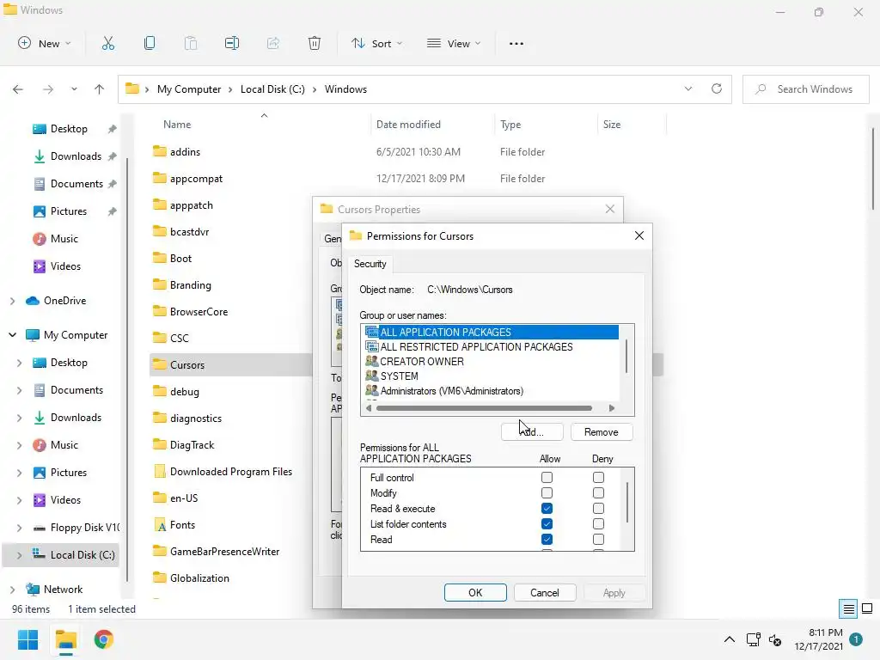
Task: Select CREATOR OWNER in user list
Action: pos(422,362)
